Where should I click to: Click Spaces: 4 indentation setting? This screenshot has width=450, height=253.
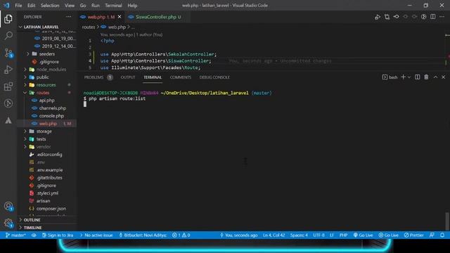(299, 235)
